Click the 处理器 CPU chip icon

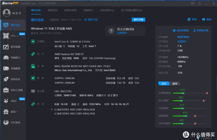pos(33,41)
